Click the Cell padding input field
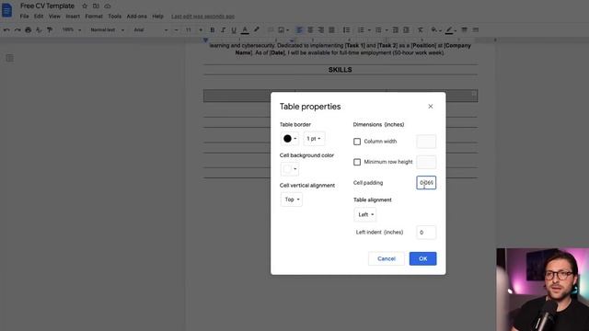Viewport: 589px width, 331px height. (x=426, y=183)
